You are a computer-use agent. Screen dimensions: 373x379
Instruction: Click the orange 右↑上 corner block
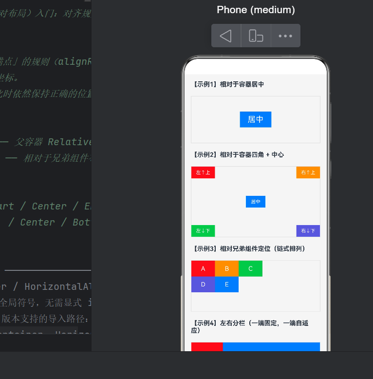(x=308, y=172)
